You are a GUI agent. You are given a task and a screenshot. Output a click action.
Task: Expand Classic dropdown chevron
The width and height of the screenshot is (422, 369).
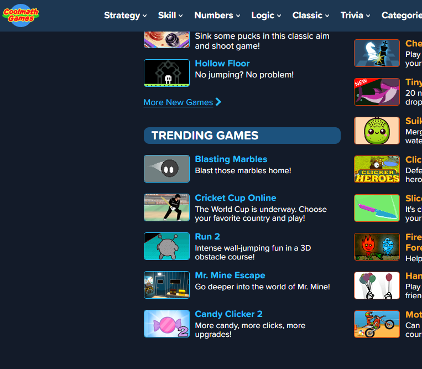coord(327,16)
